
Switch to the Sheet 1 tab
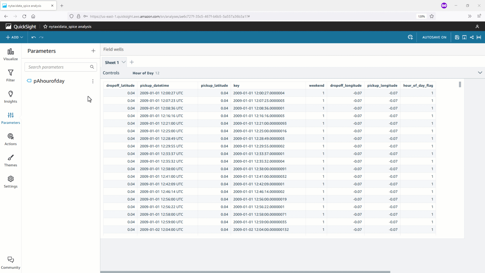(x=112, y=62)
